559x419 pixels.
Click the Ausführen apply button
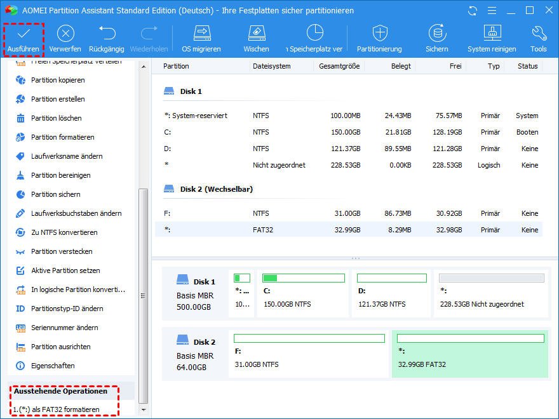pyautogui.click(x=24, y=40)
